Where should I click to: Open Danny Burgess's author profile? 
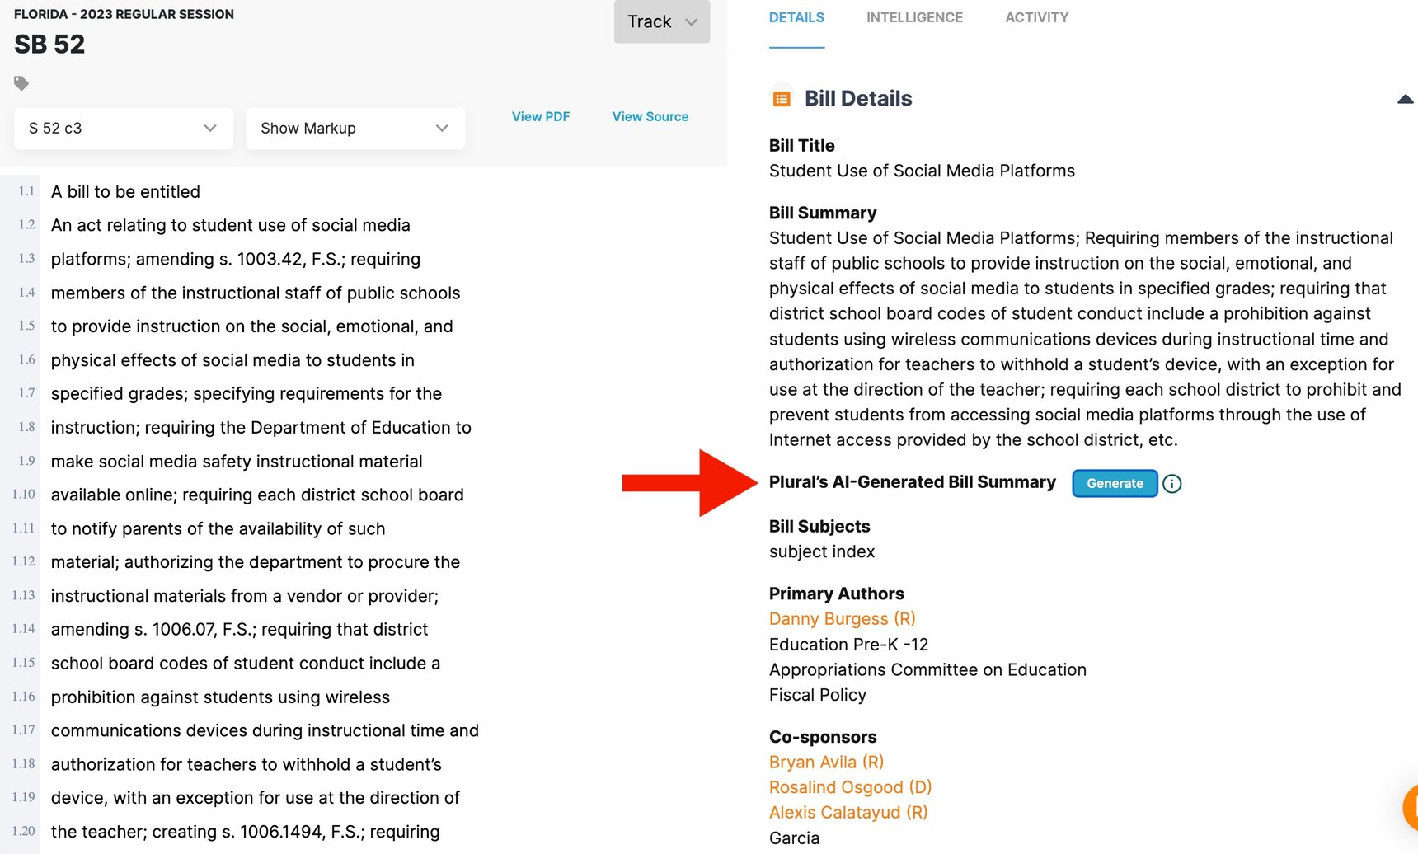click(842, 618)
